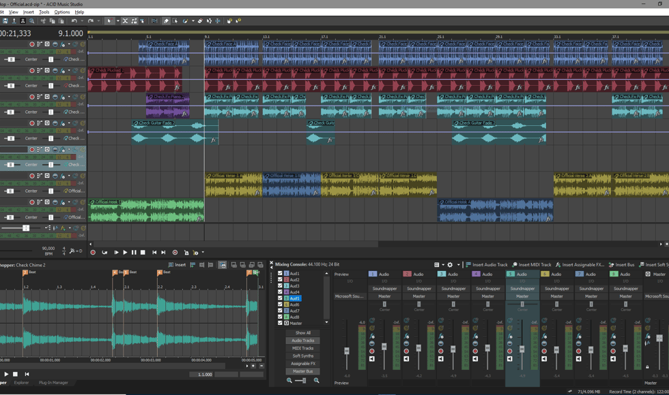Open the Insert menu
This screenshot has width=669, height=395.
(x=28, y=12)
